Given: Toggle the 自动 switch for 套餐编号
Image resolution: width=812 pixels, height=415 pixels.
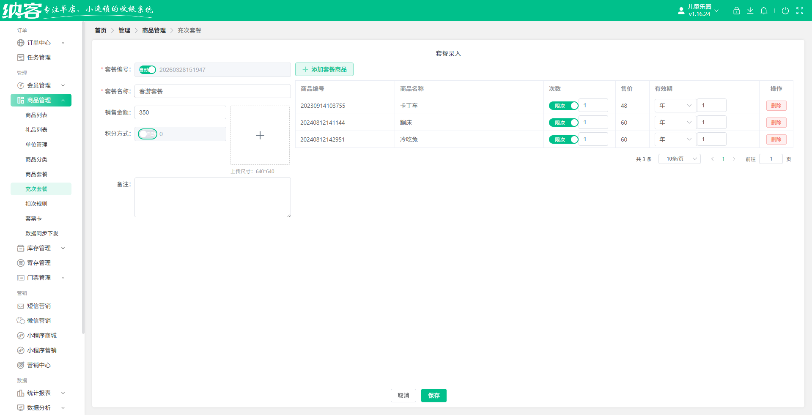Looking at the screenshot, I should [x=148, y=70].
